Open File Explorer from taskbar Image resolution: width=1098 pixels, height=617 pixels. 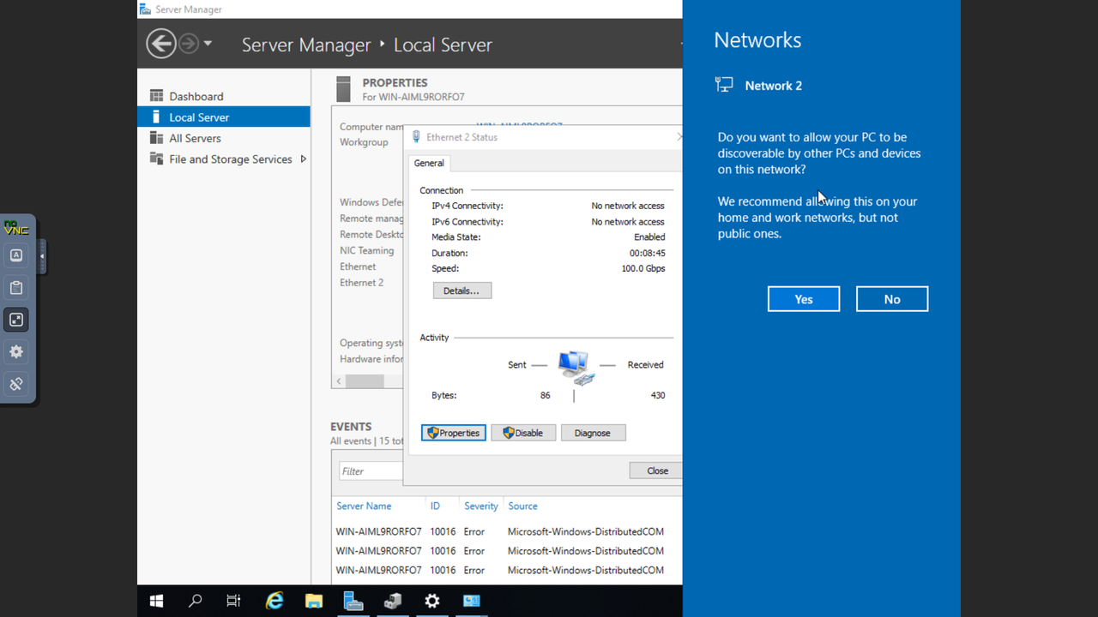[x=314, y=601]
